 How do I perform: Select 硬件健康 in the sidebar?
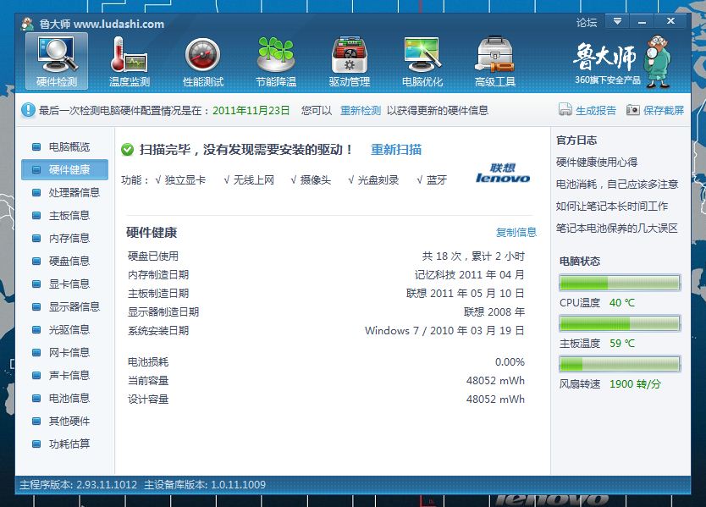65,170
